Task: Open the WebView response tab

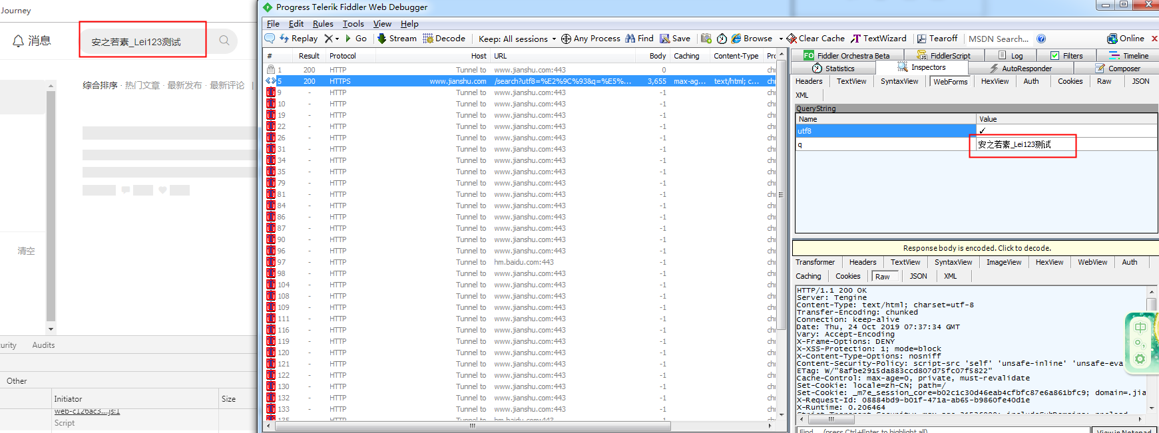Action: click(1092, 262)
